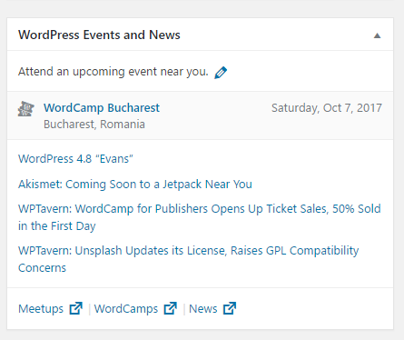
Task: Open the News link
Action: coord(203,309)
